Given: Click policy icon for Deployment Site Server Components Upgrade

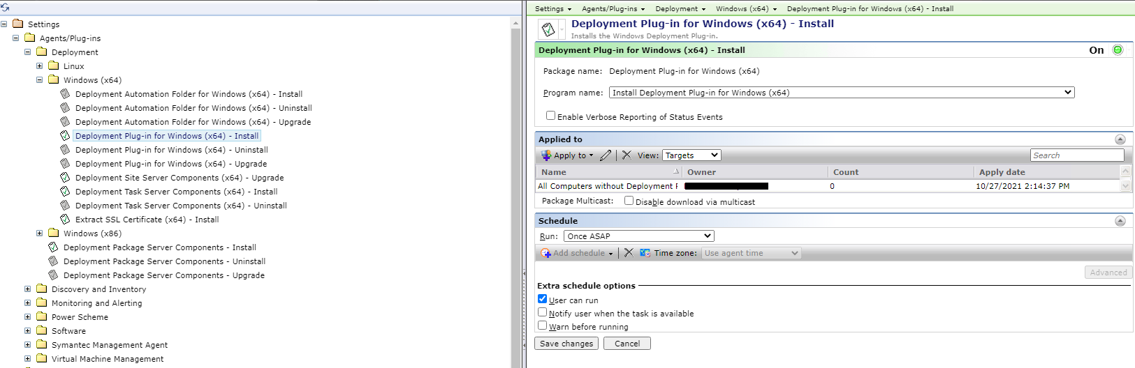Looking at the screenshot, I should pyautogui.click(x=66, y=177).
